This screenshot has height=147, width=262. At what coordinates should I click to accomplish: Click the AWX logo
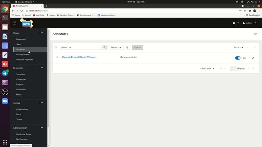pyautogui.click(x=26, y=23)
